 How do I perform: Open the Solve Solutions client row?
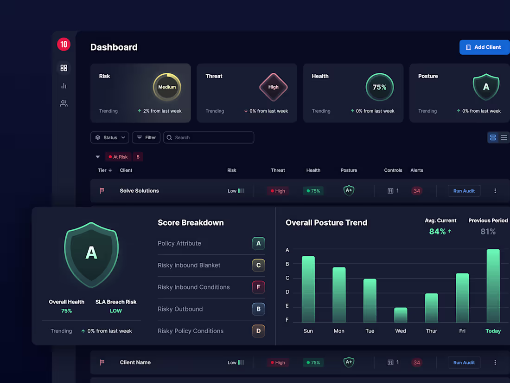coord(300,191)
